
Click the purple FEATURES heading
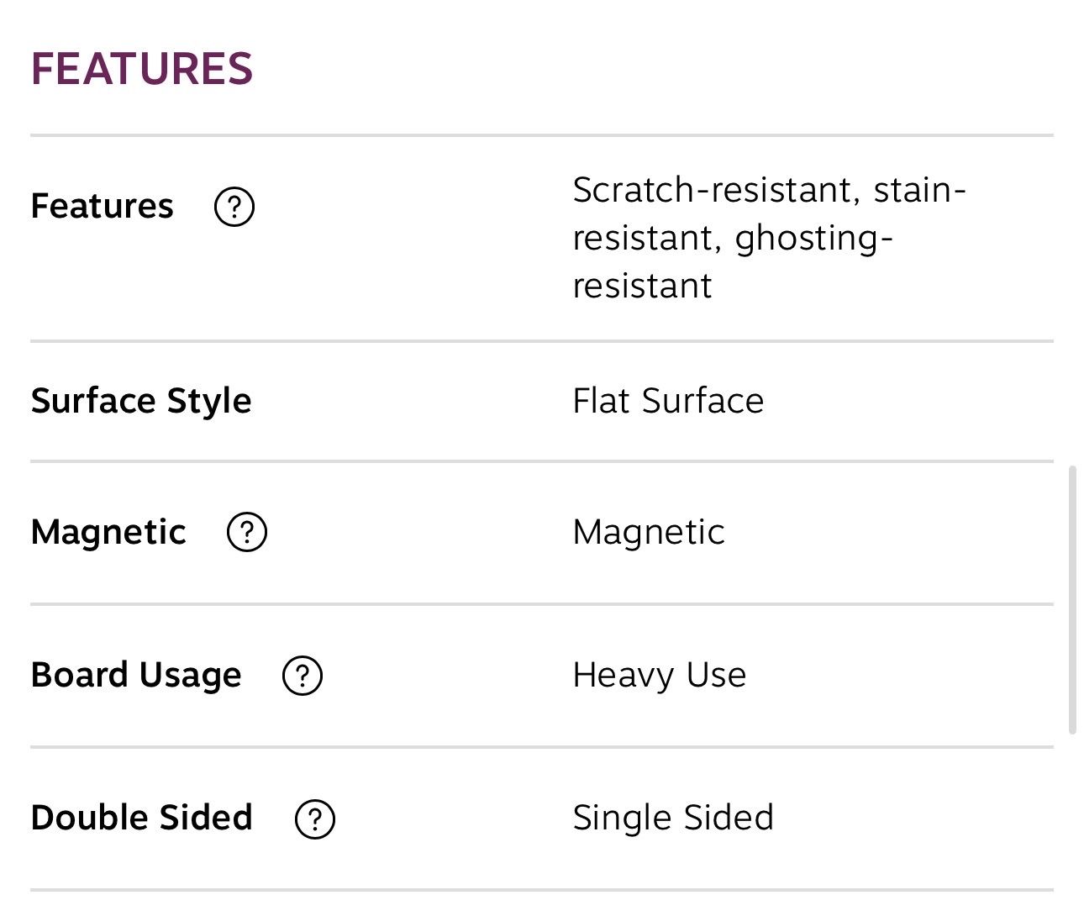click(141, 69)
